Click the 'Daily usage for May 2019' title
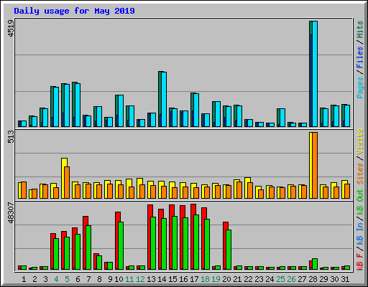The width and height of the screenshot is (368, 287). (x=74, y=11)
